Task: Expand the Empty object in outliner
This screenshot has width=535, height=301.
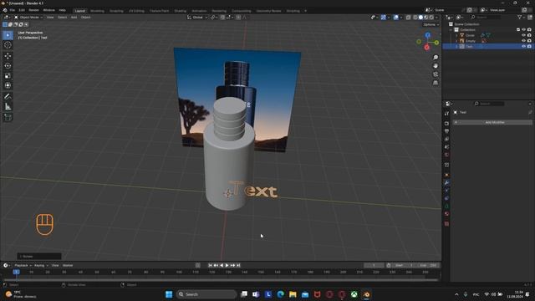Action: (x=456, y=41)
